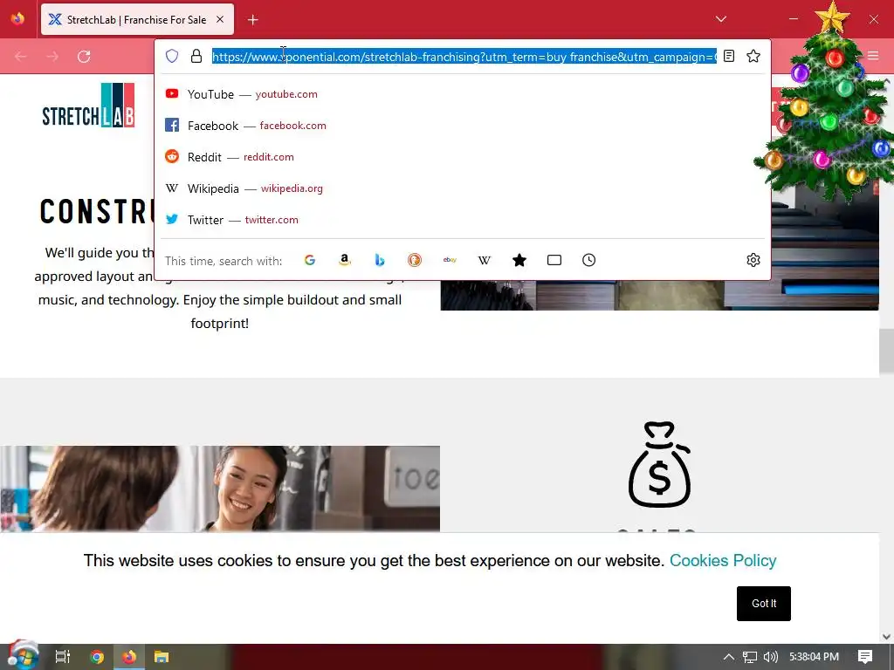Accept cookies with Got It button

tap(763, 604)
